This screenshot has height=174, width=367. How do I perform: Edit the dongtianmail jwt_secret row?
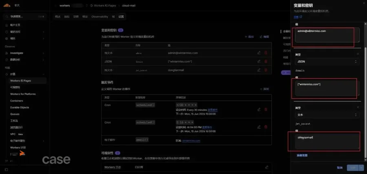click(x=259, y=70)
